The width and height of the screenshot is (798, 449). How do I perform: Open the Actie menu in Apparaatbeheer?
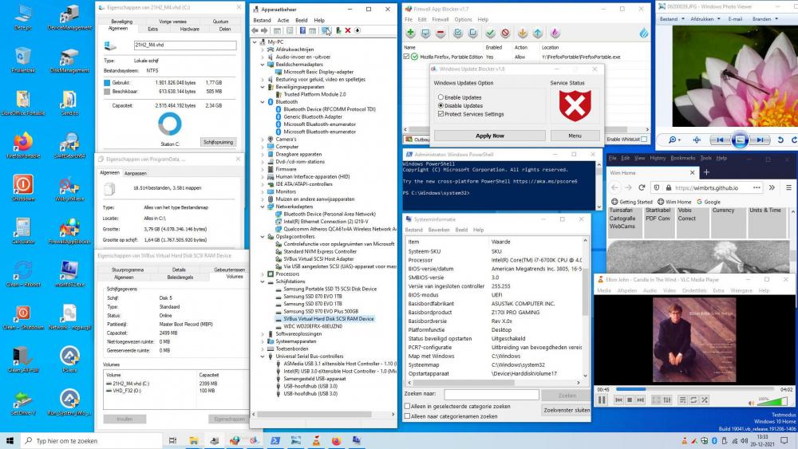pos(283,21)
